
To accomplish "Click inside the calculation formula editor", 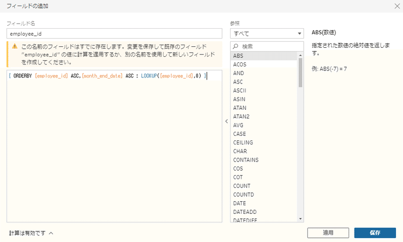I will coord(114,146).
